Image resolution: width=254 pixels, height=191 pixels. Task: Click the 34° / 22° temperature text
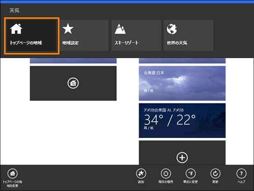point(170,120)
